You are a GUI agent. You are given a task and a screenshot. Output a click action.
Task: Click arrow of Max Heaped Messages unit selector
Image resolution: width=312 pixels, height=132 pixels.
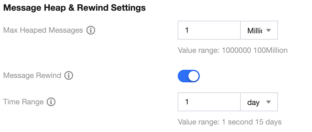pos(269,30)
